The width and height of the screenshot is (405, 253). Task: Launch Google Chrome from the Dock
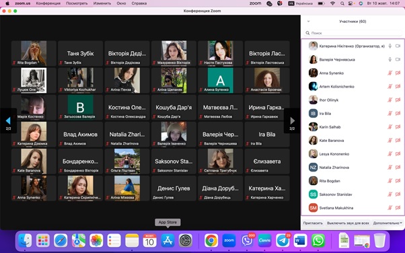coord(211,241)
